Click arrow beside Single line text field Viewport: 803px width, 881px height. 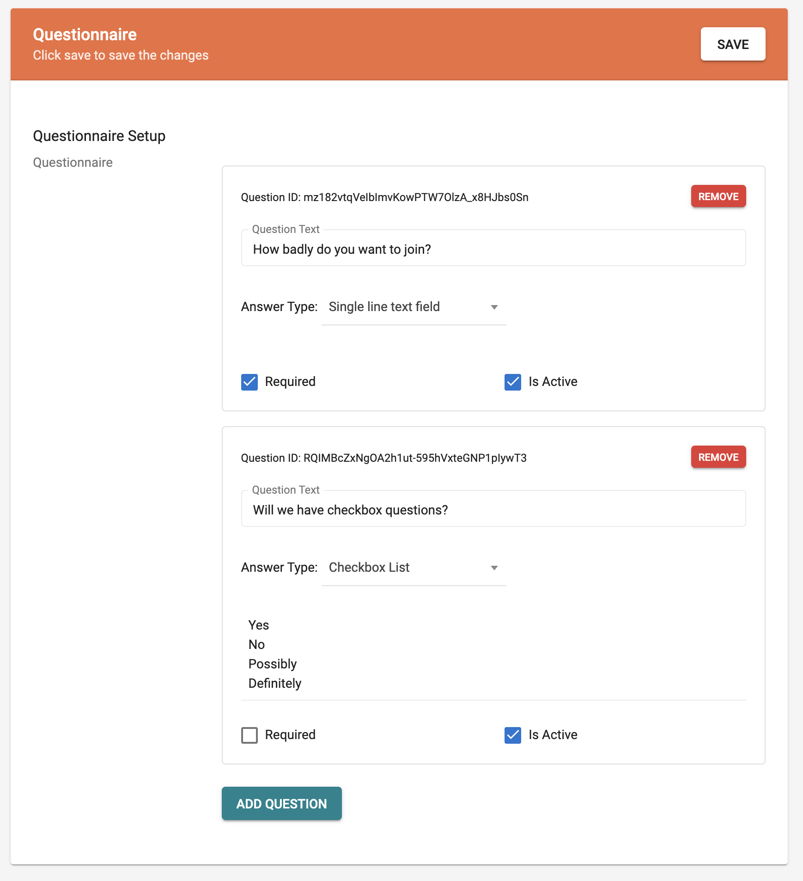pyautogui.click(x=494, y=307)
